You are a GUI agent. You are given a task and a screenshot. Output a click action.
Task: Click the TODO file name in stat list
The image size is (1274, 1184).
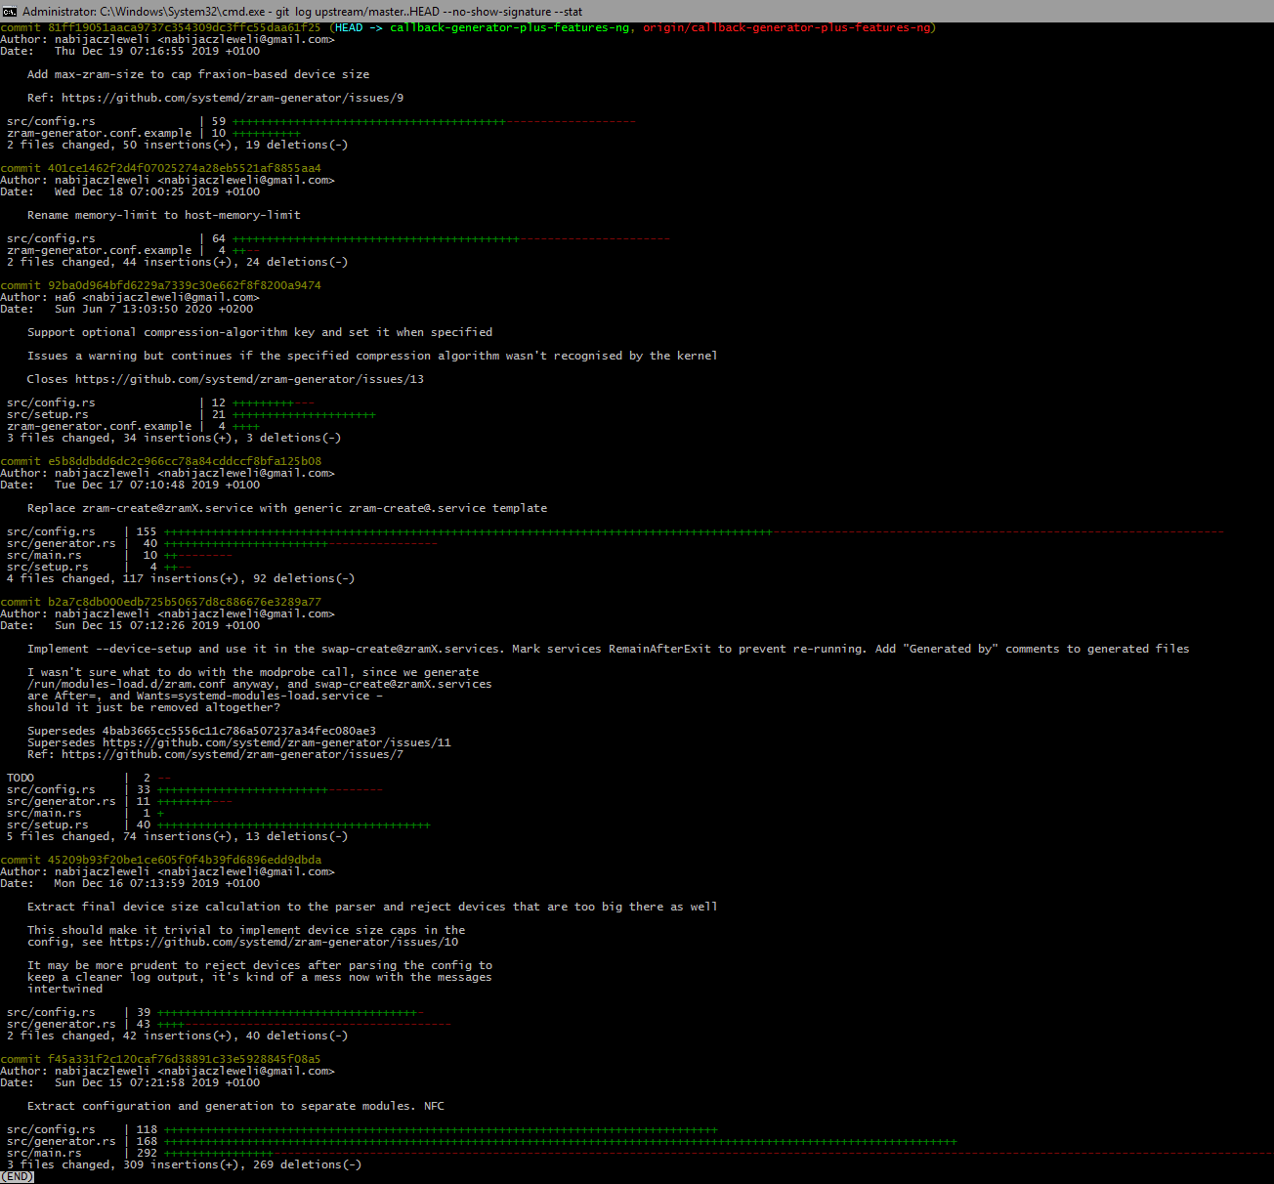pos(21,778)
